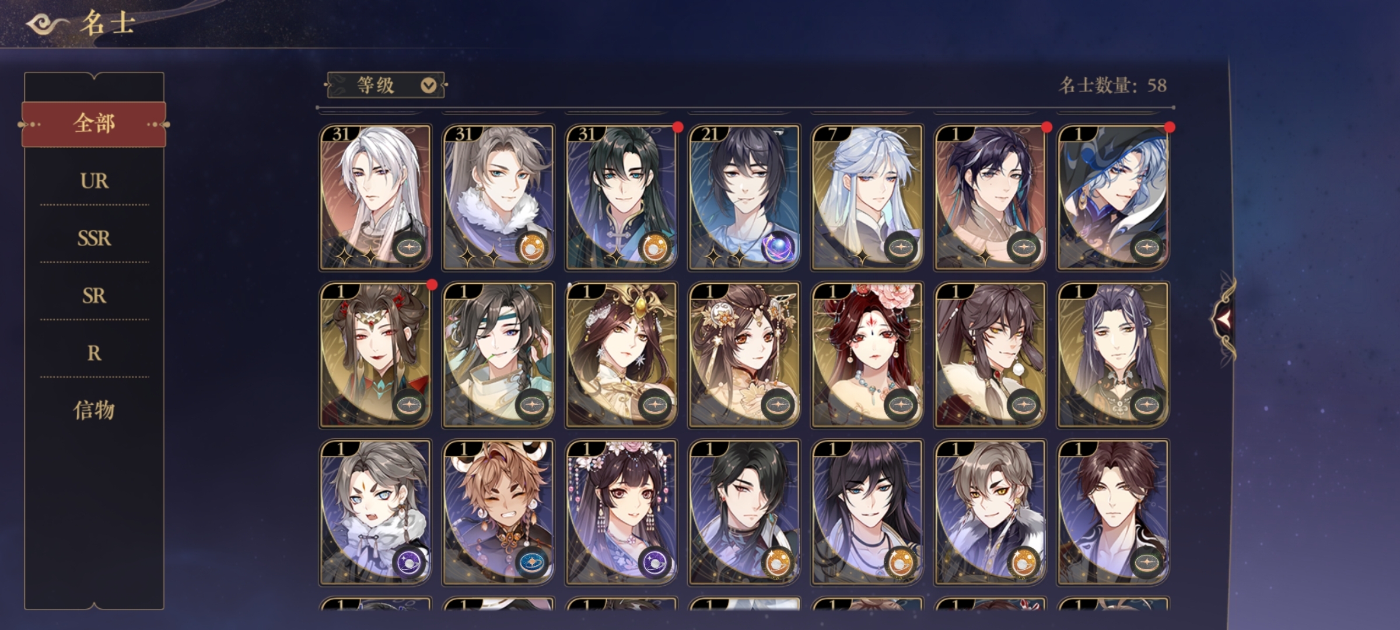Click the blue orb icon on the laughing boy card
Image resolution: width=1400 pixels, height=630 pixels.
[x=532, y=562]
